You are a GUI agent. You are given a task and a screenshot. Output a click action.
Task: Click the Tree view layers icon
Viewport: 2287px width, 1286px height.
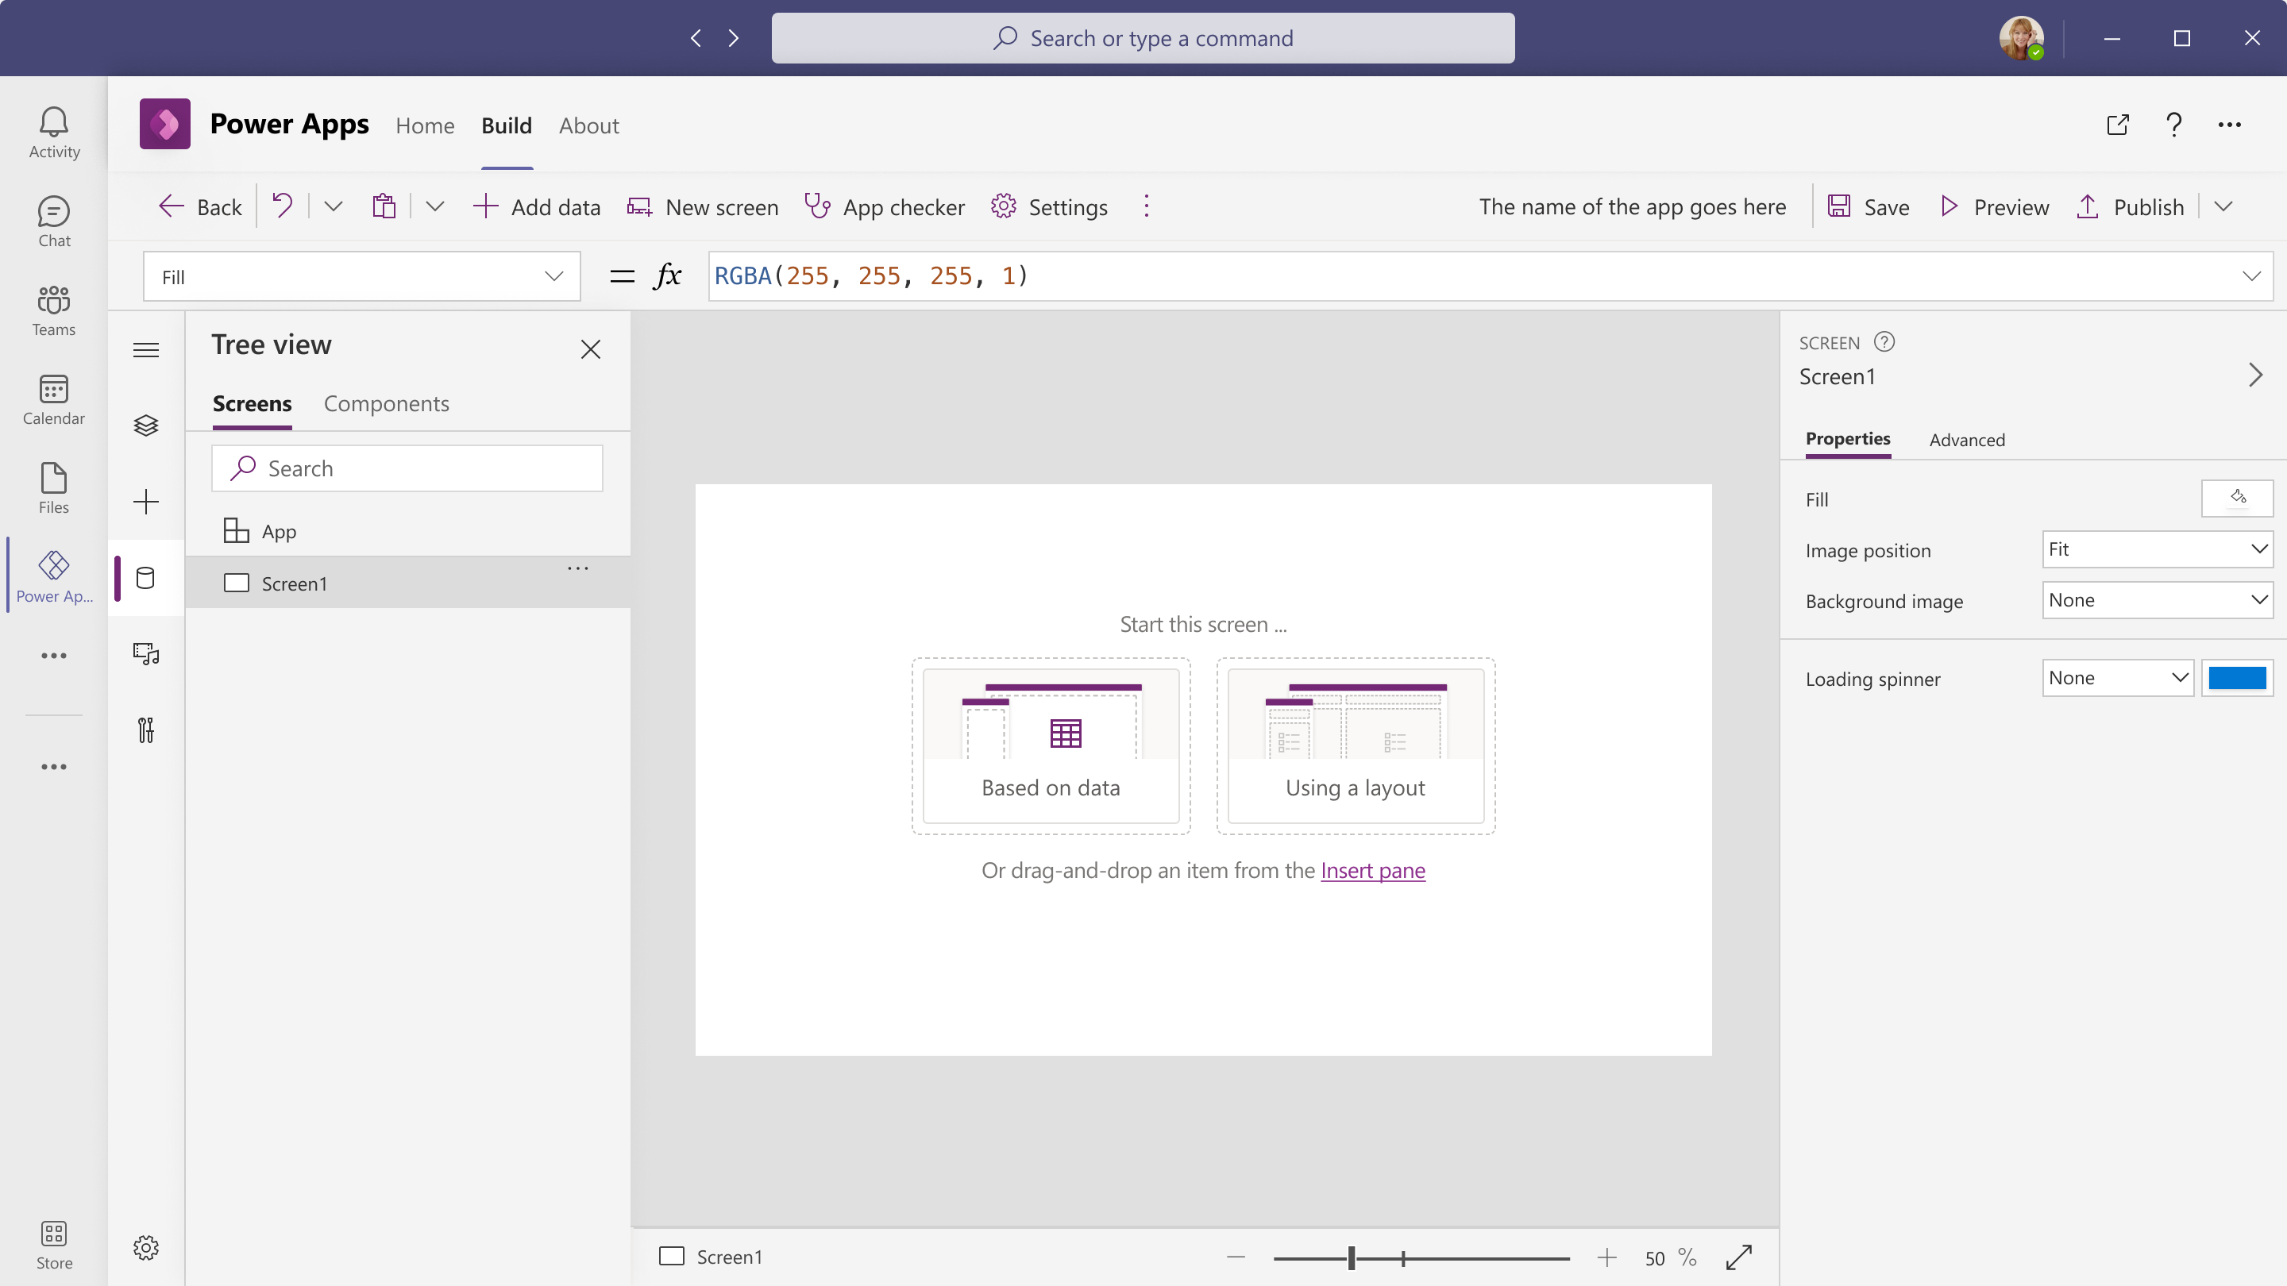[x=145, y=426]
